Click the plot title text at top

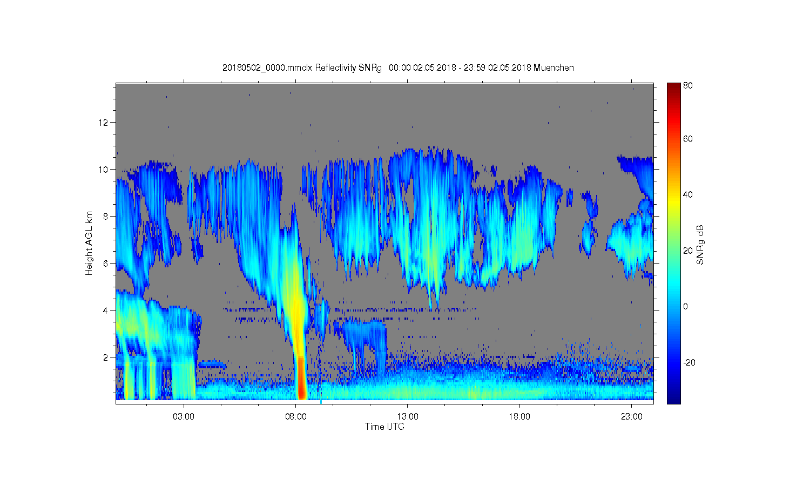pyautogui.click(x=398, y=68)
